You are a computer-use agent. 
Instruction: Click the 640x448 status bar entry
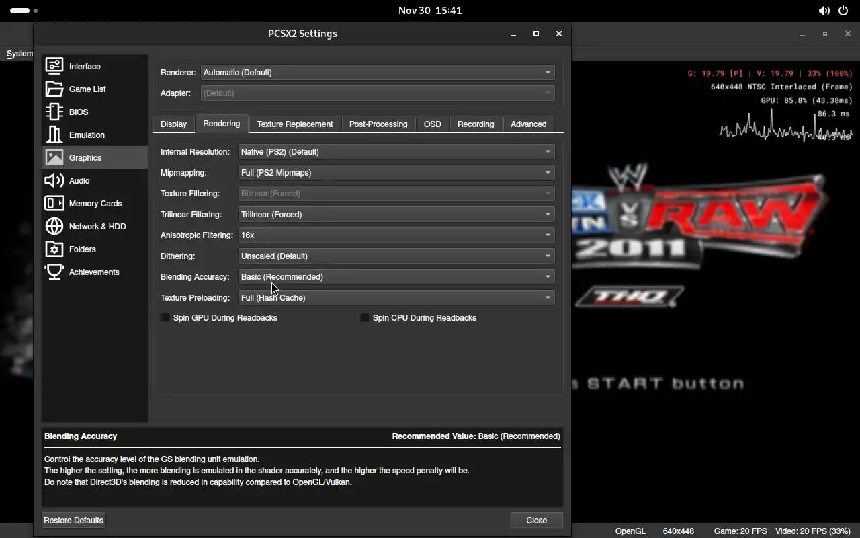pos(679,531)
